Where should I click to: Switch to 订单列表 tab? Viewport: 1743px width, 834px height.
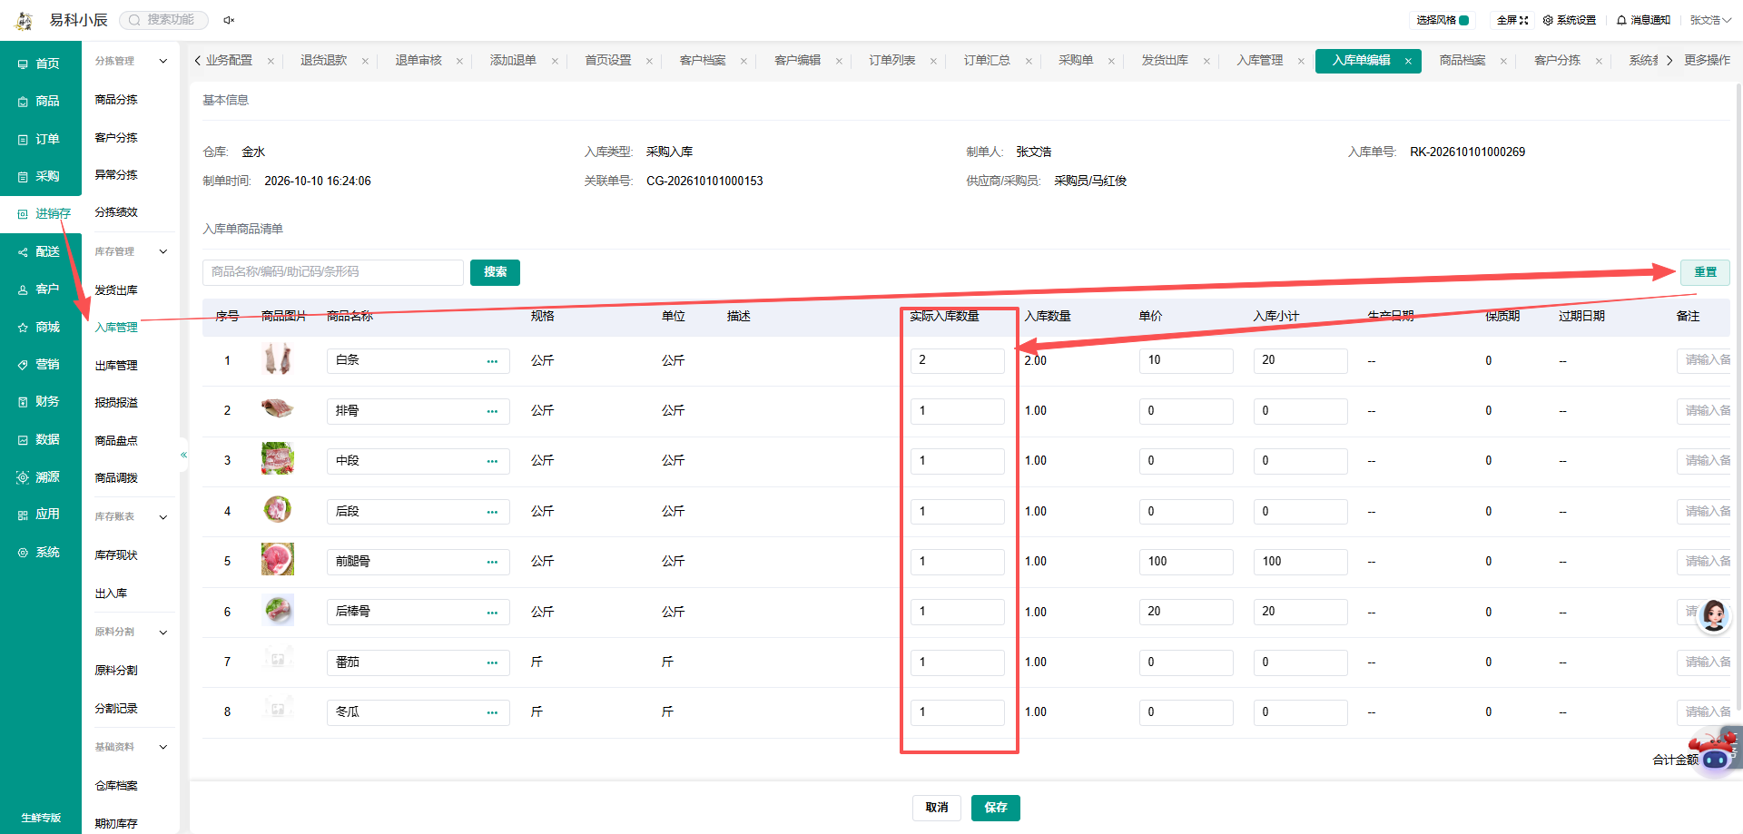892,60
